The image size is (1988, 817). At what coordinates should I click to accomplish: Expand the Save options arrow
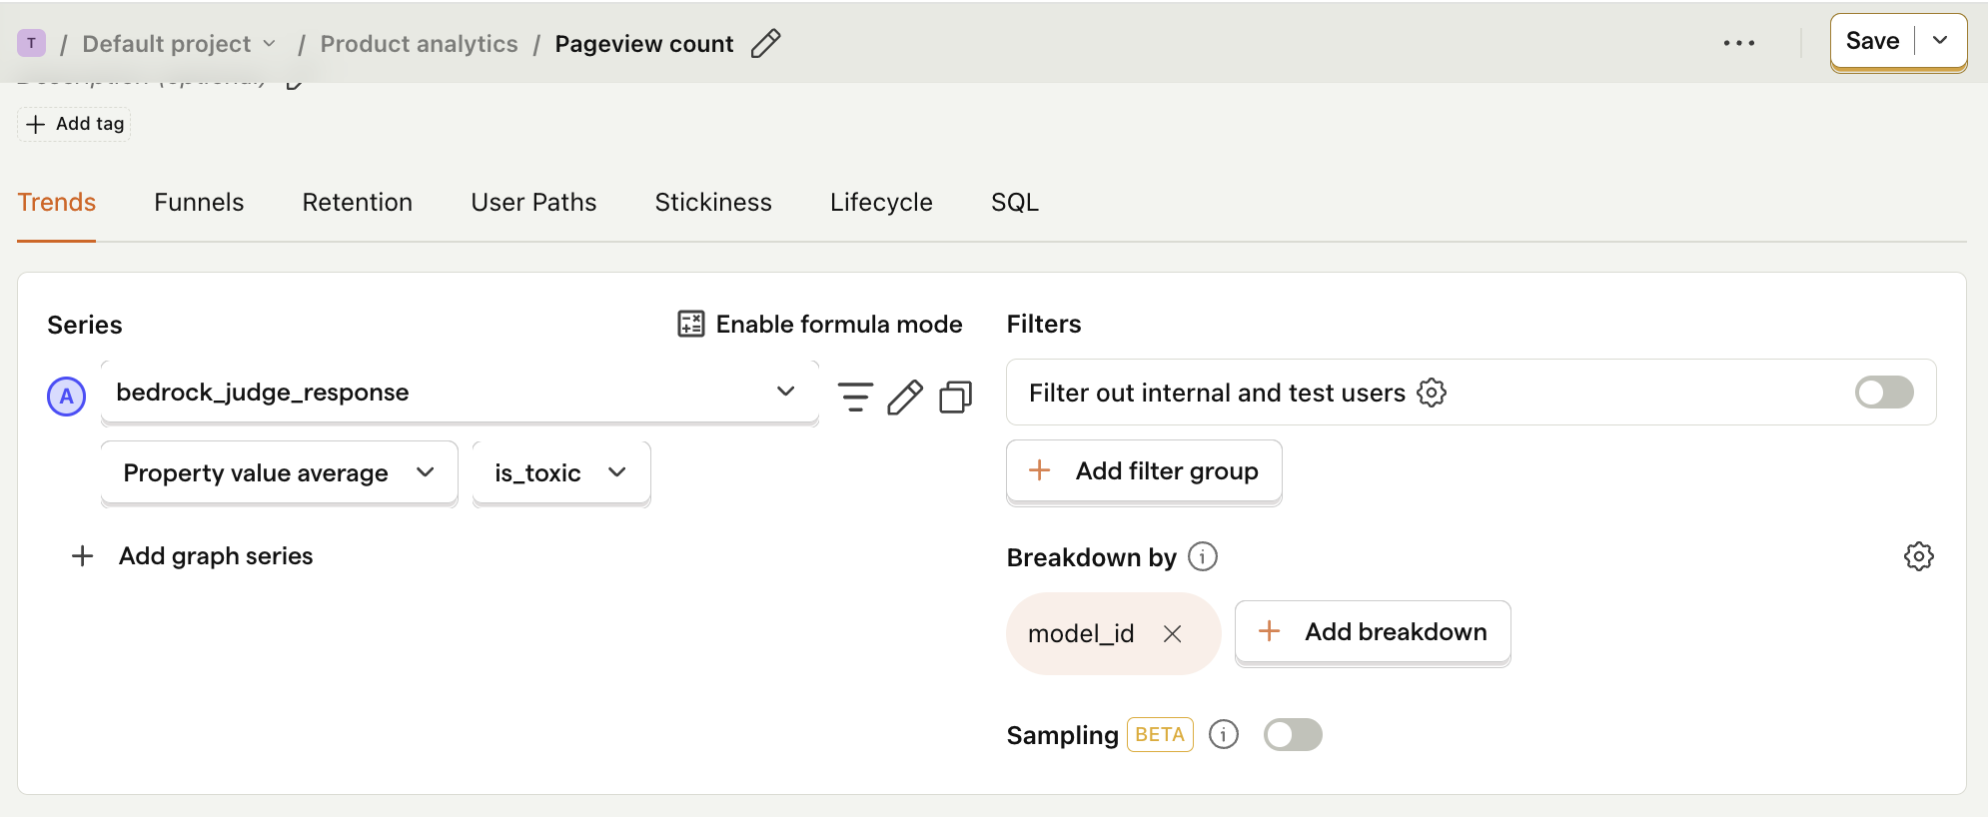[1940, 41]
